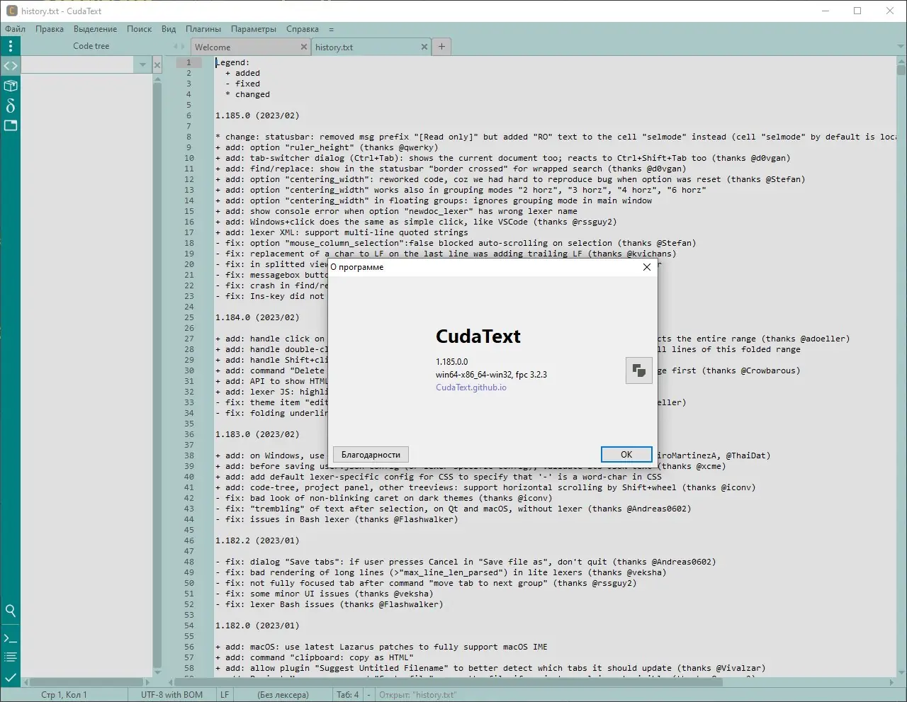Close the Welcome tab
907x702 pixels.
pos(304,47)
